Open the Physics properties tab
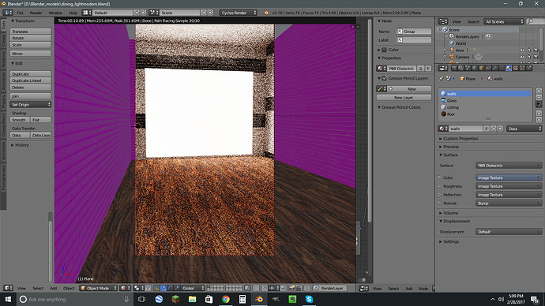 tap(529, 68)
